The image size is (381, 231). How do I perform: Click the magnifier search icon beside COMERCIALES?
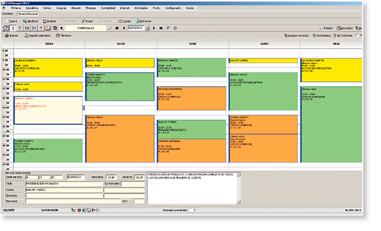110,28
